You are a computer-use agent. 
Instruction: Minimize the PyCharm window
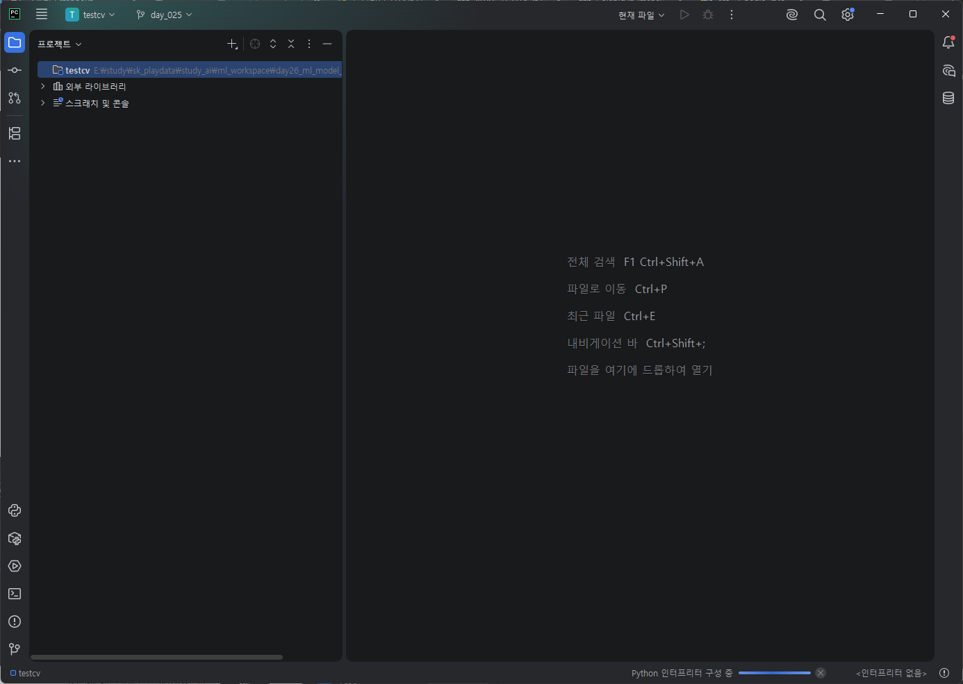coord(880,14)
